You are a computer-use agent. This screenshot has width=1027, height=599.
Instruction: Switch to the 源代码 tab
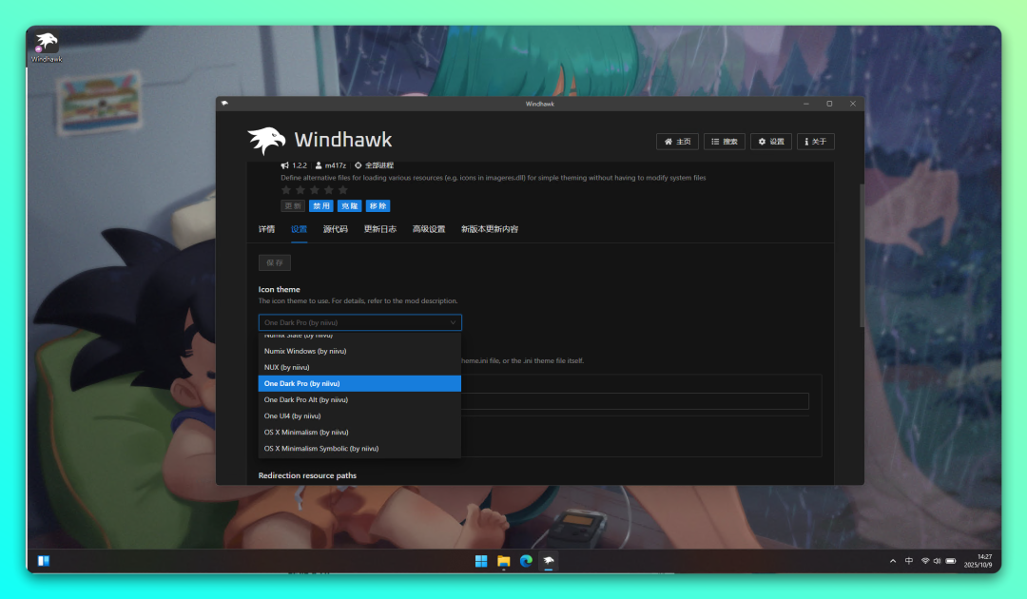[335, 229]
